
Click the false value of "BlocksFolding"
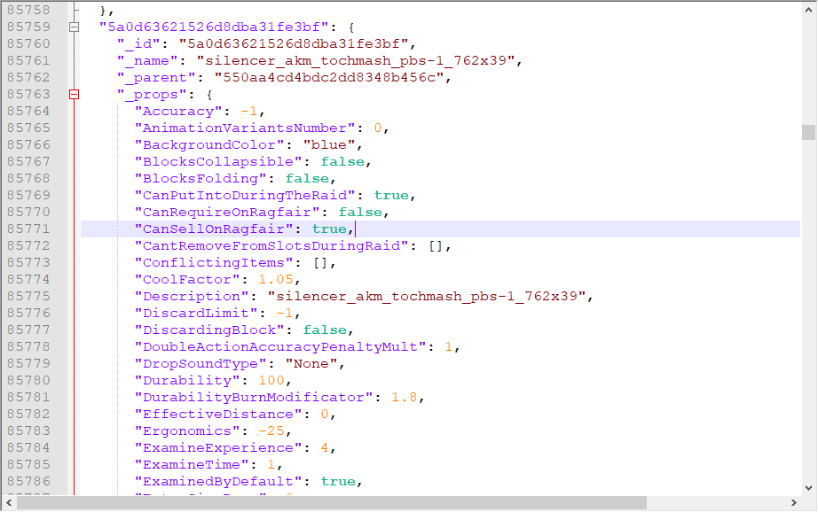click(x=307, y=179)
